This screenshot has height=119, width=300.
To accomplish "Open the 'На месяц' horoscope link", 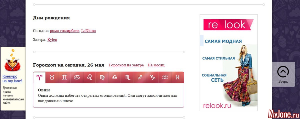I will (156, 65).
